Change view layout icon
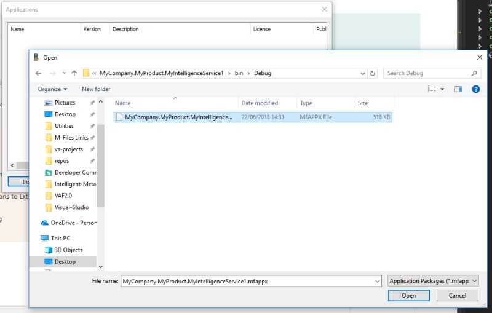The width and height of the screenshot is (492, 313). point(432,89)
